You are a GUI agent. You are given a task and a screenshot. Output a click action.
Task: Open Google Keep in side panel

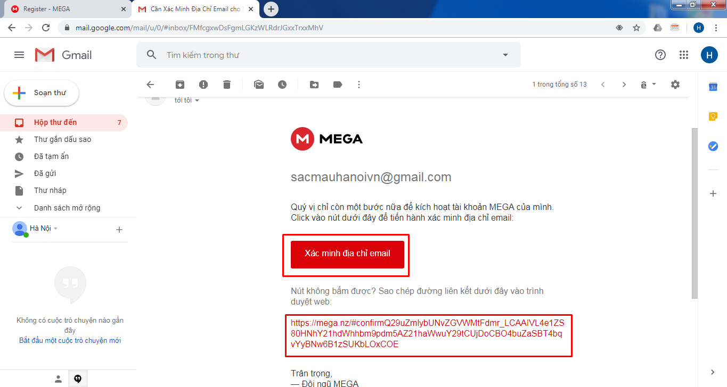tap(713, 116)
